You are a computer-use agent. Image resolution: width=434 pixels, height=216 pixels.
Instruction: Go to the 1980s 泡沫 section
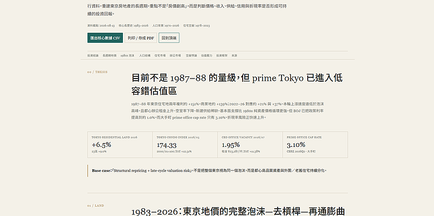(127, 55)
